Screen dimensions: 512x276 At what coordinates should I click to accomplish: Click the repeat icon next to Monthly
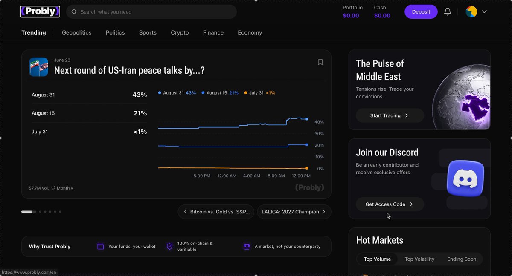click(x=53, y=188)
